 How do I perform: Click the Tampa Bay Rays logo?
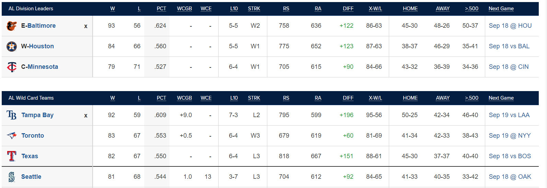pos(12,115)
